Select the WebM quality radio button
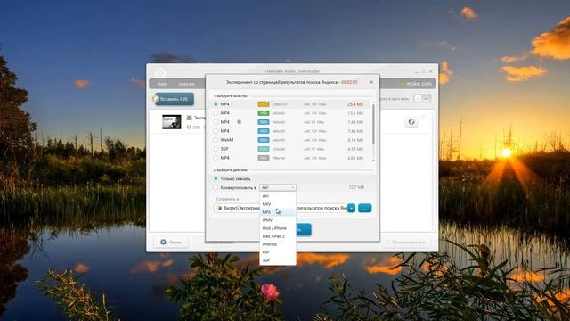This screenshot has height=321, width=570. click(x=216, y=140)
